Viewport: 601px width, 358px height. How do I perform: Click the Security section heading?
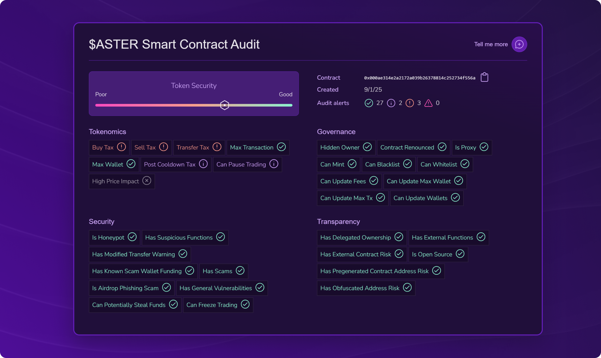click(x=101, y=222)
